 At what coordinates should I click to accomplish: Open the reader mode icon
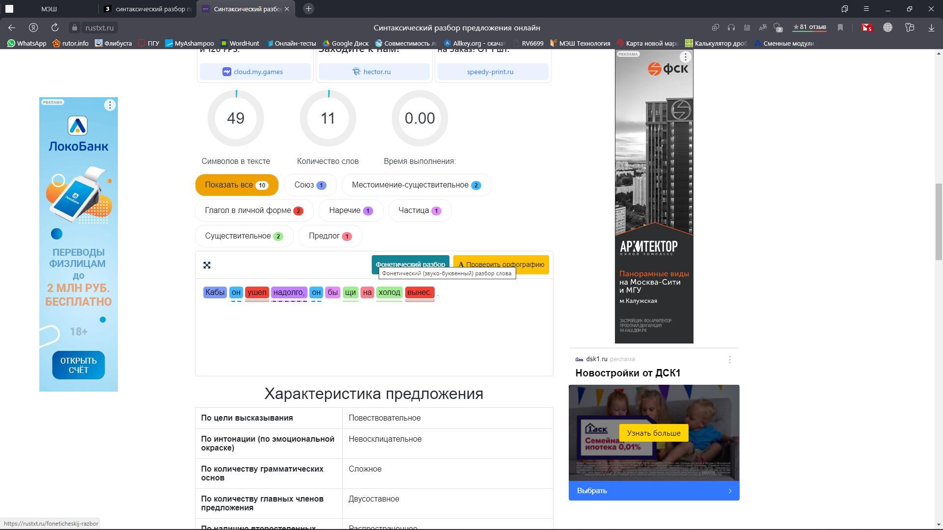coord(747,27)
